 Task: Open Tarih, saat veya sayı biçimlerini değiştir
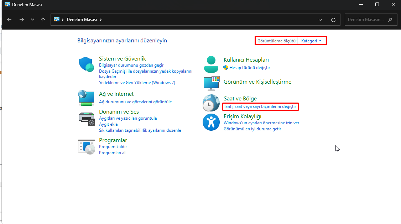pos(260,106)
